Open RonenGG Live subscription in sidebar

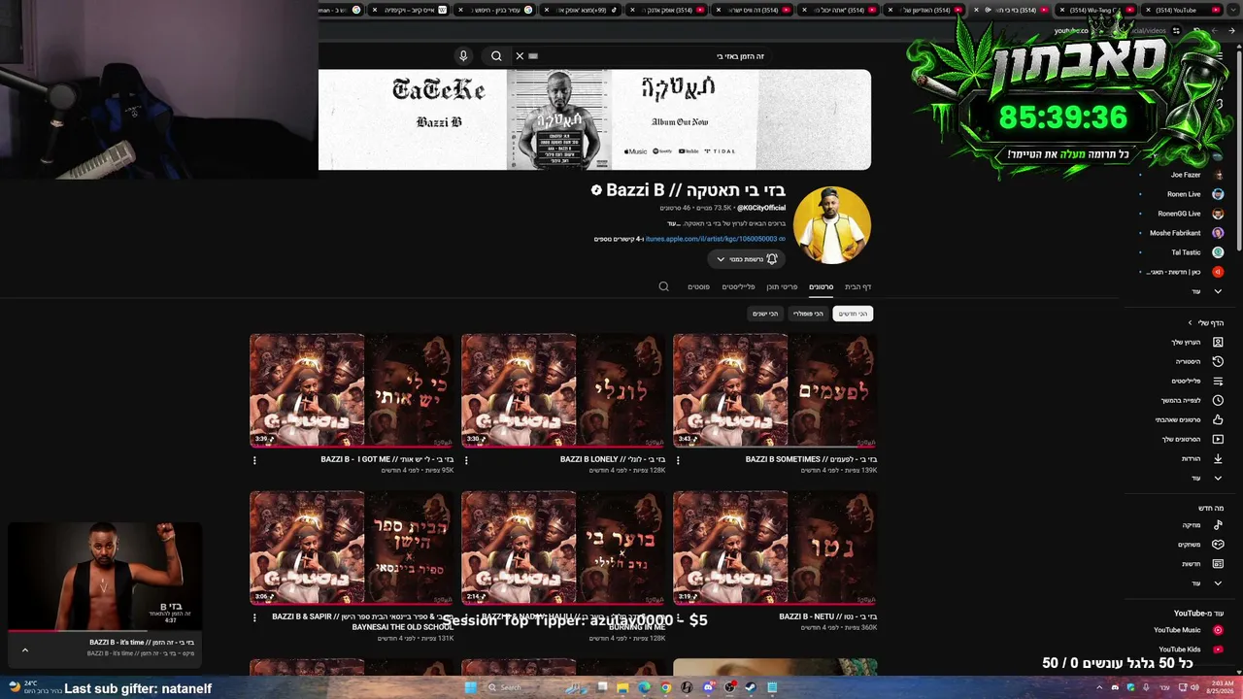(1181, 214)
